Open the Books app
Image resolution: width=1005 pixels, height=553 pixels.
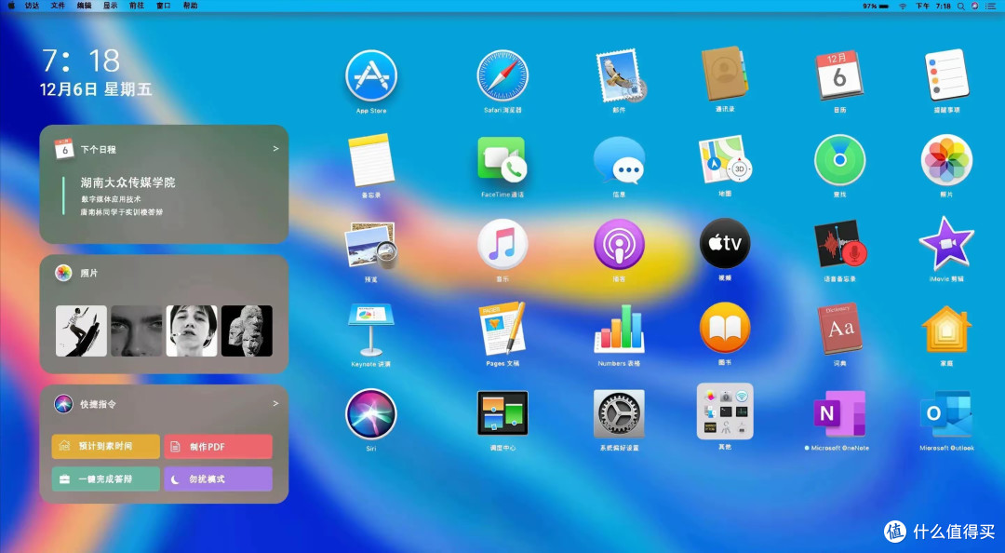click(x=725, y=328)
